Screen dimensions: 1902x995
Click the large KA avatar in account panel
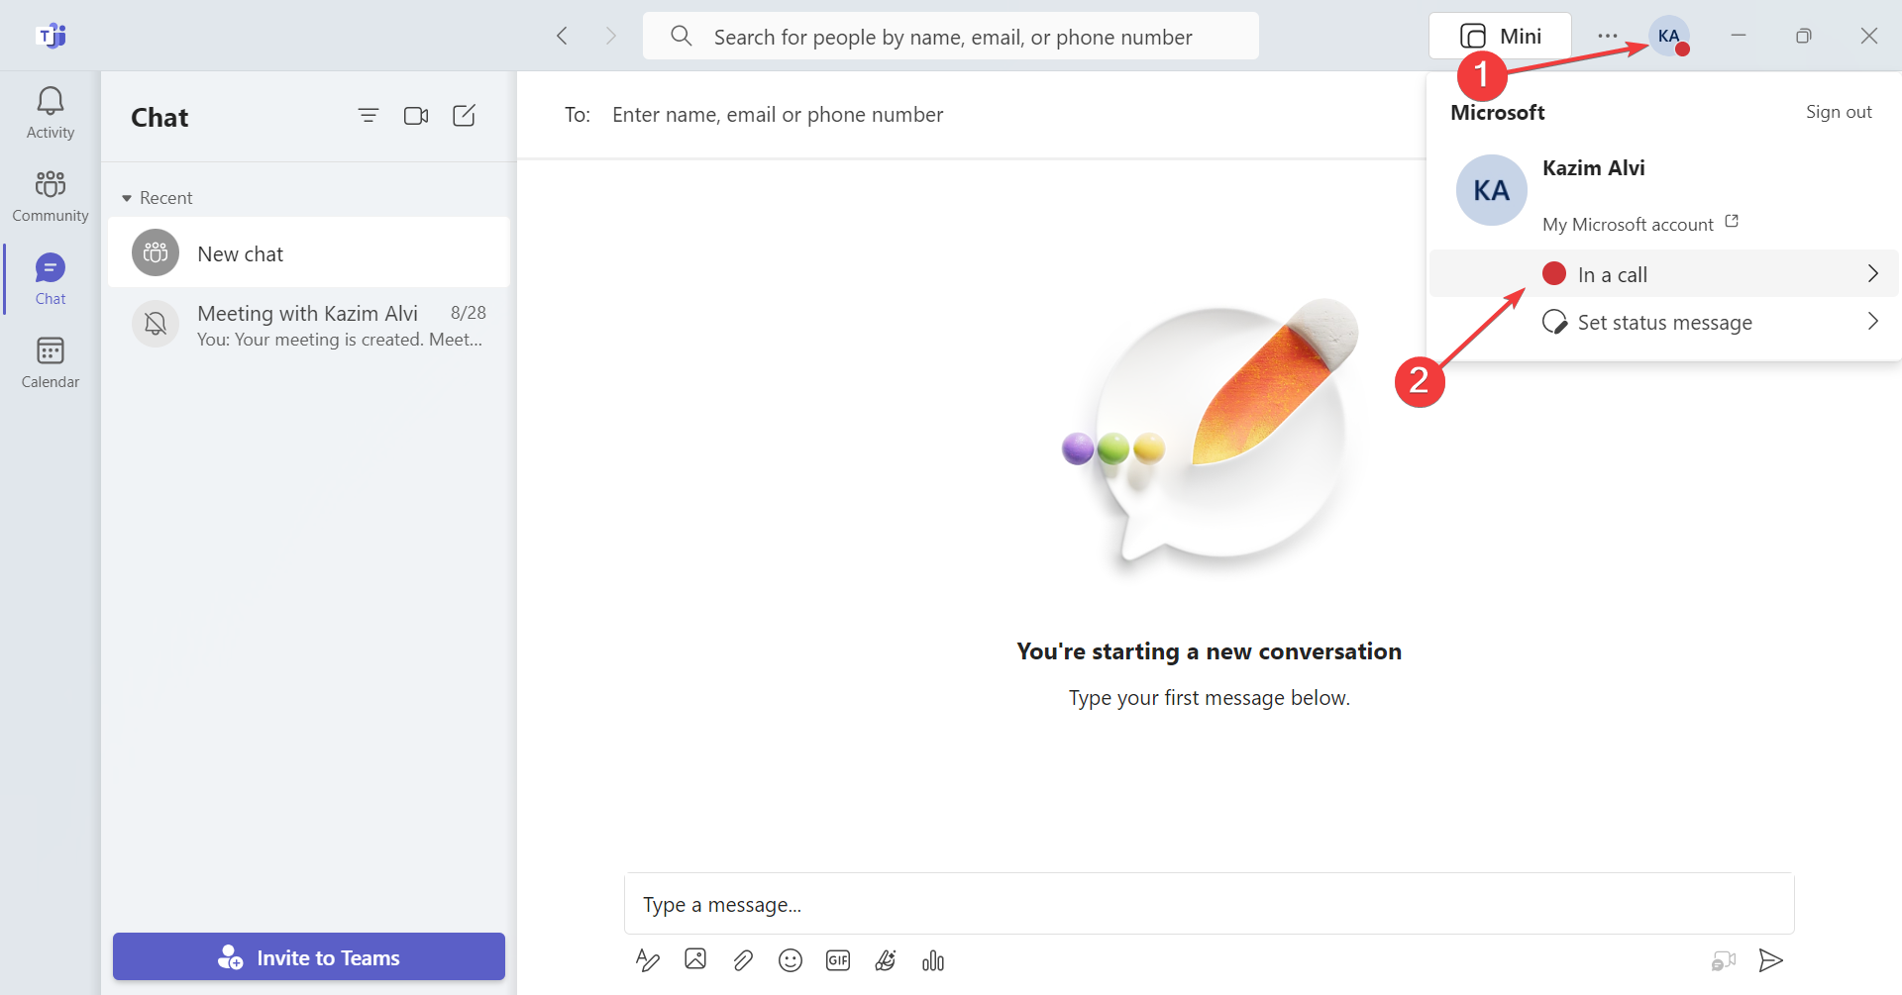1491,190
